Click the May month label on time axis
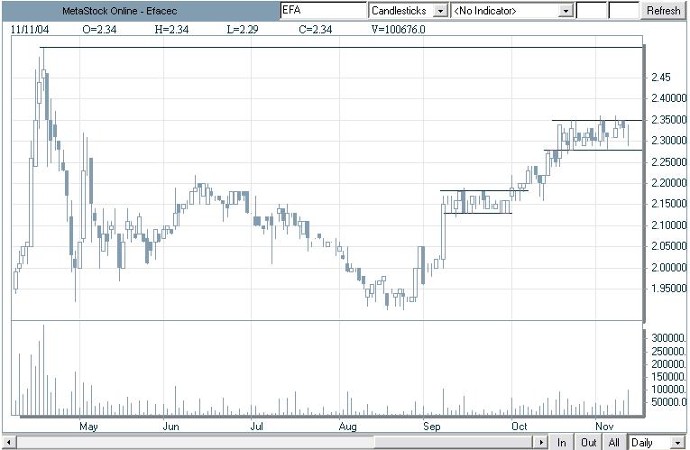This screenshot has height=450, width=690. coord(88,427)
